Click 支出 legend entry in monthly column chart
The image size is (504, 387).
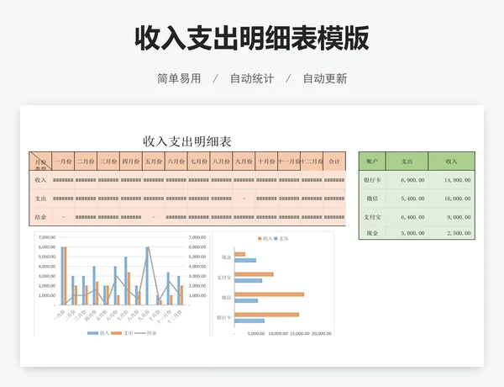tap(122, 333)
